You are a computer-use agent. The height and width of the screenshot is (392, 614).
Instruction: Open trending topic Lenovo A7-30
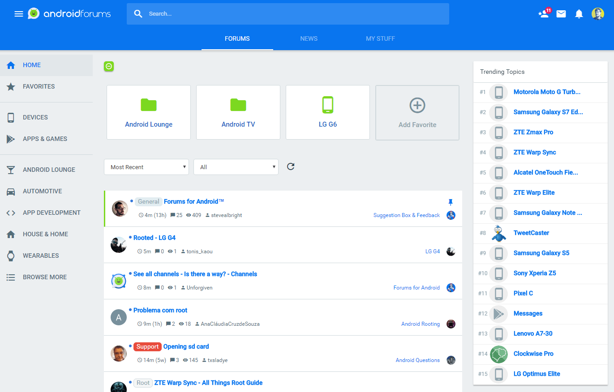tap(533, 334)
